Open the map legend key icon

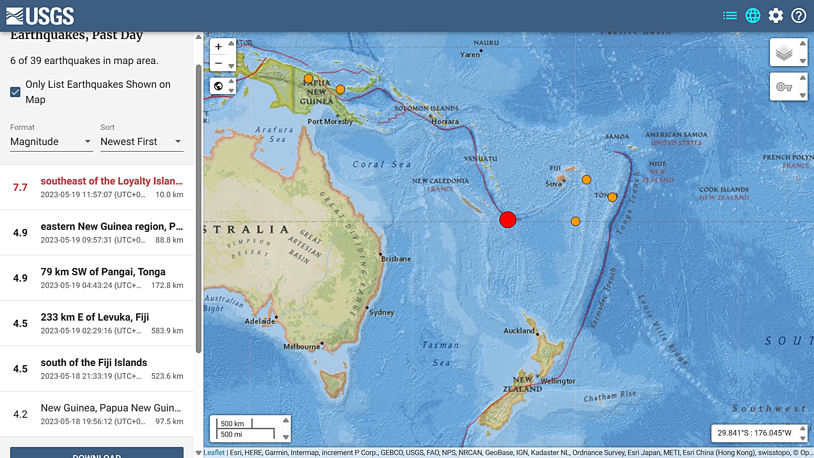pos(784,87)
